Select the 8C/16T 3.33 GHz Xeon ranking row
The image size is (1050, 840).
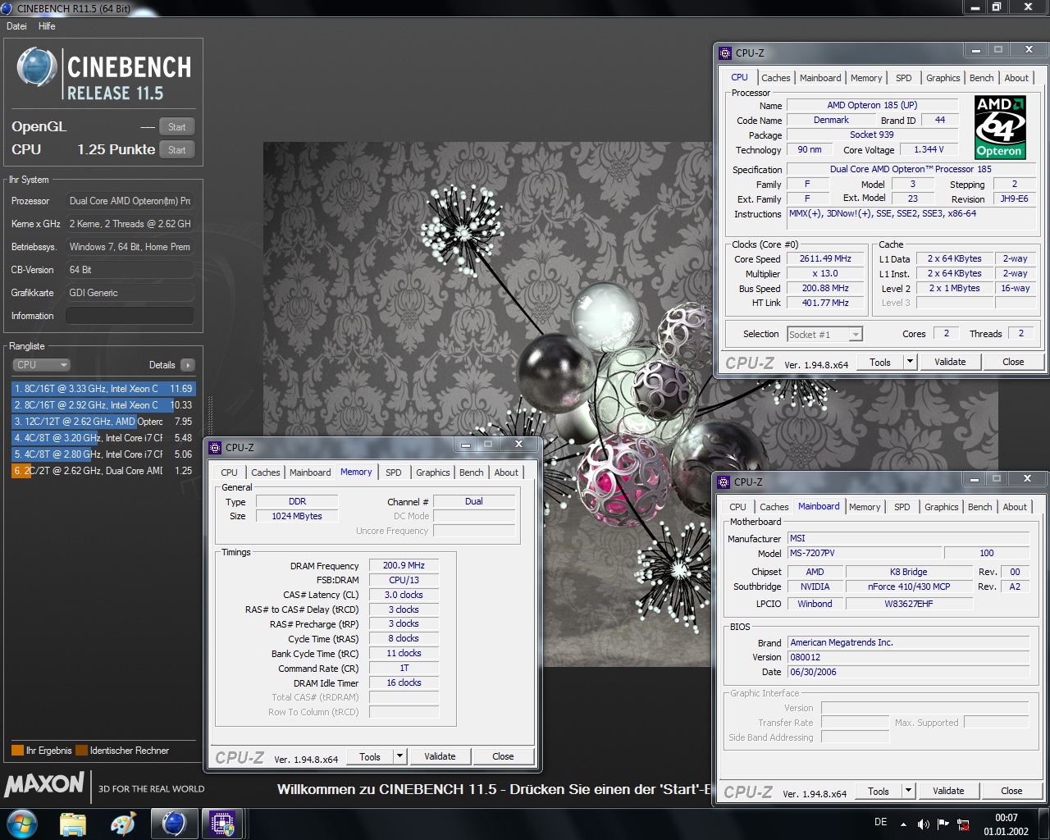click(x=103, y=389)
